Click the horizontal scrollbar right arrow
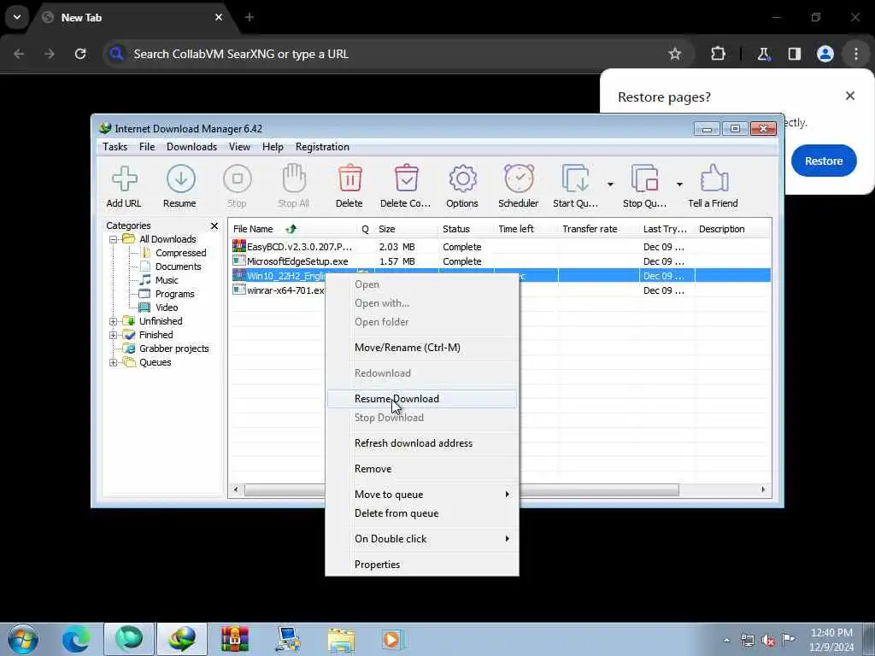This screenshot has width=875, height=656. [763, 489]
